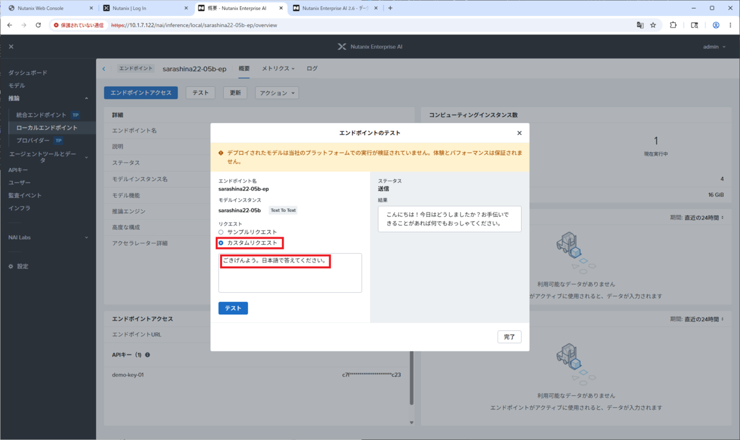Click the 設定 gear icon
The width and height of the screenshot is (740, 440).
pyautogui.click(x=10, y=266)
